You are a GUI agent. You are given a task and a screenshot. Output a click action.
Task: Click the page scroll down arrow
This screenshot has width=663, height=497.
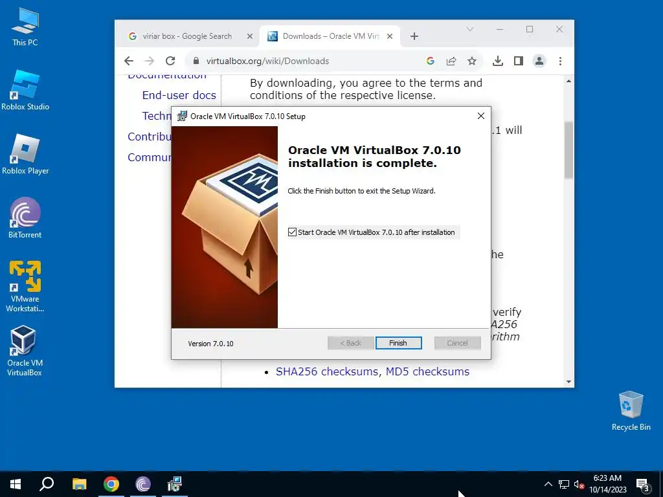(568, 382)
